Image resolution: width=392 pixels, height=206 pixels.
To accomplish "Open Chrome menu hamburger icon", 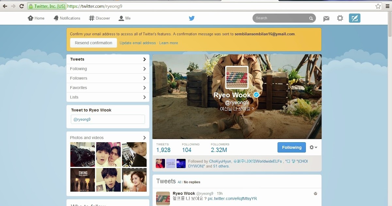I will click(387, 6).
